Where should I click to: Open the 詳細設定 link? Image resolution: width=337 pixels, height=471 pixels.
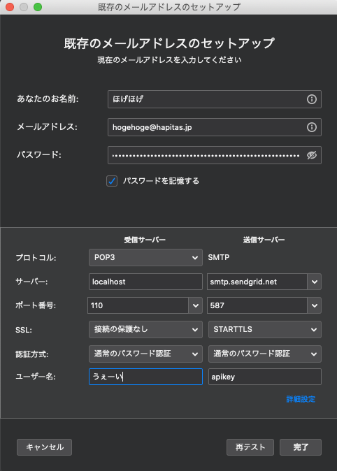(x=301, y=399)
